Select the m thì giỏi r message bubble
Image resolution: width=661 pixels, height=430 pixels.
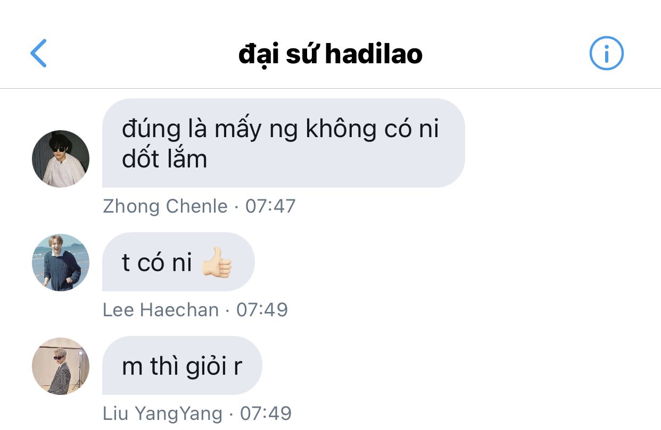(182, 366)
